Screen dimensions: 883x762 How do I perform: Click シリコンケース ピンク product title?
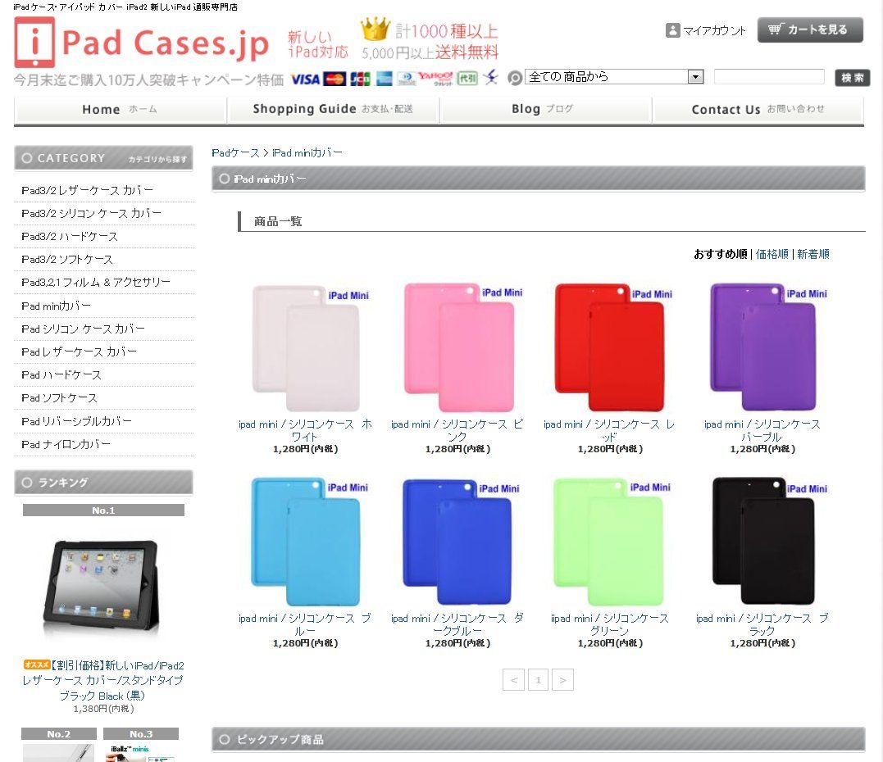[457, 430]
